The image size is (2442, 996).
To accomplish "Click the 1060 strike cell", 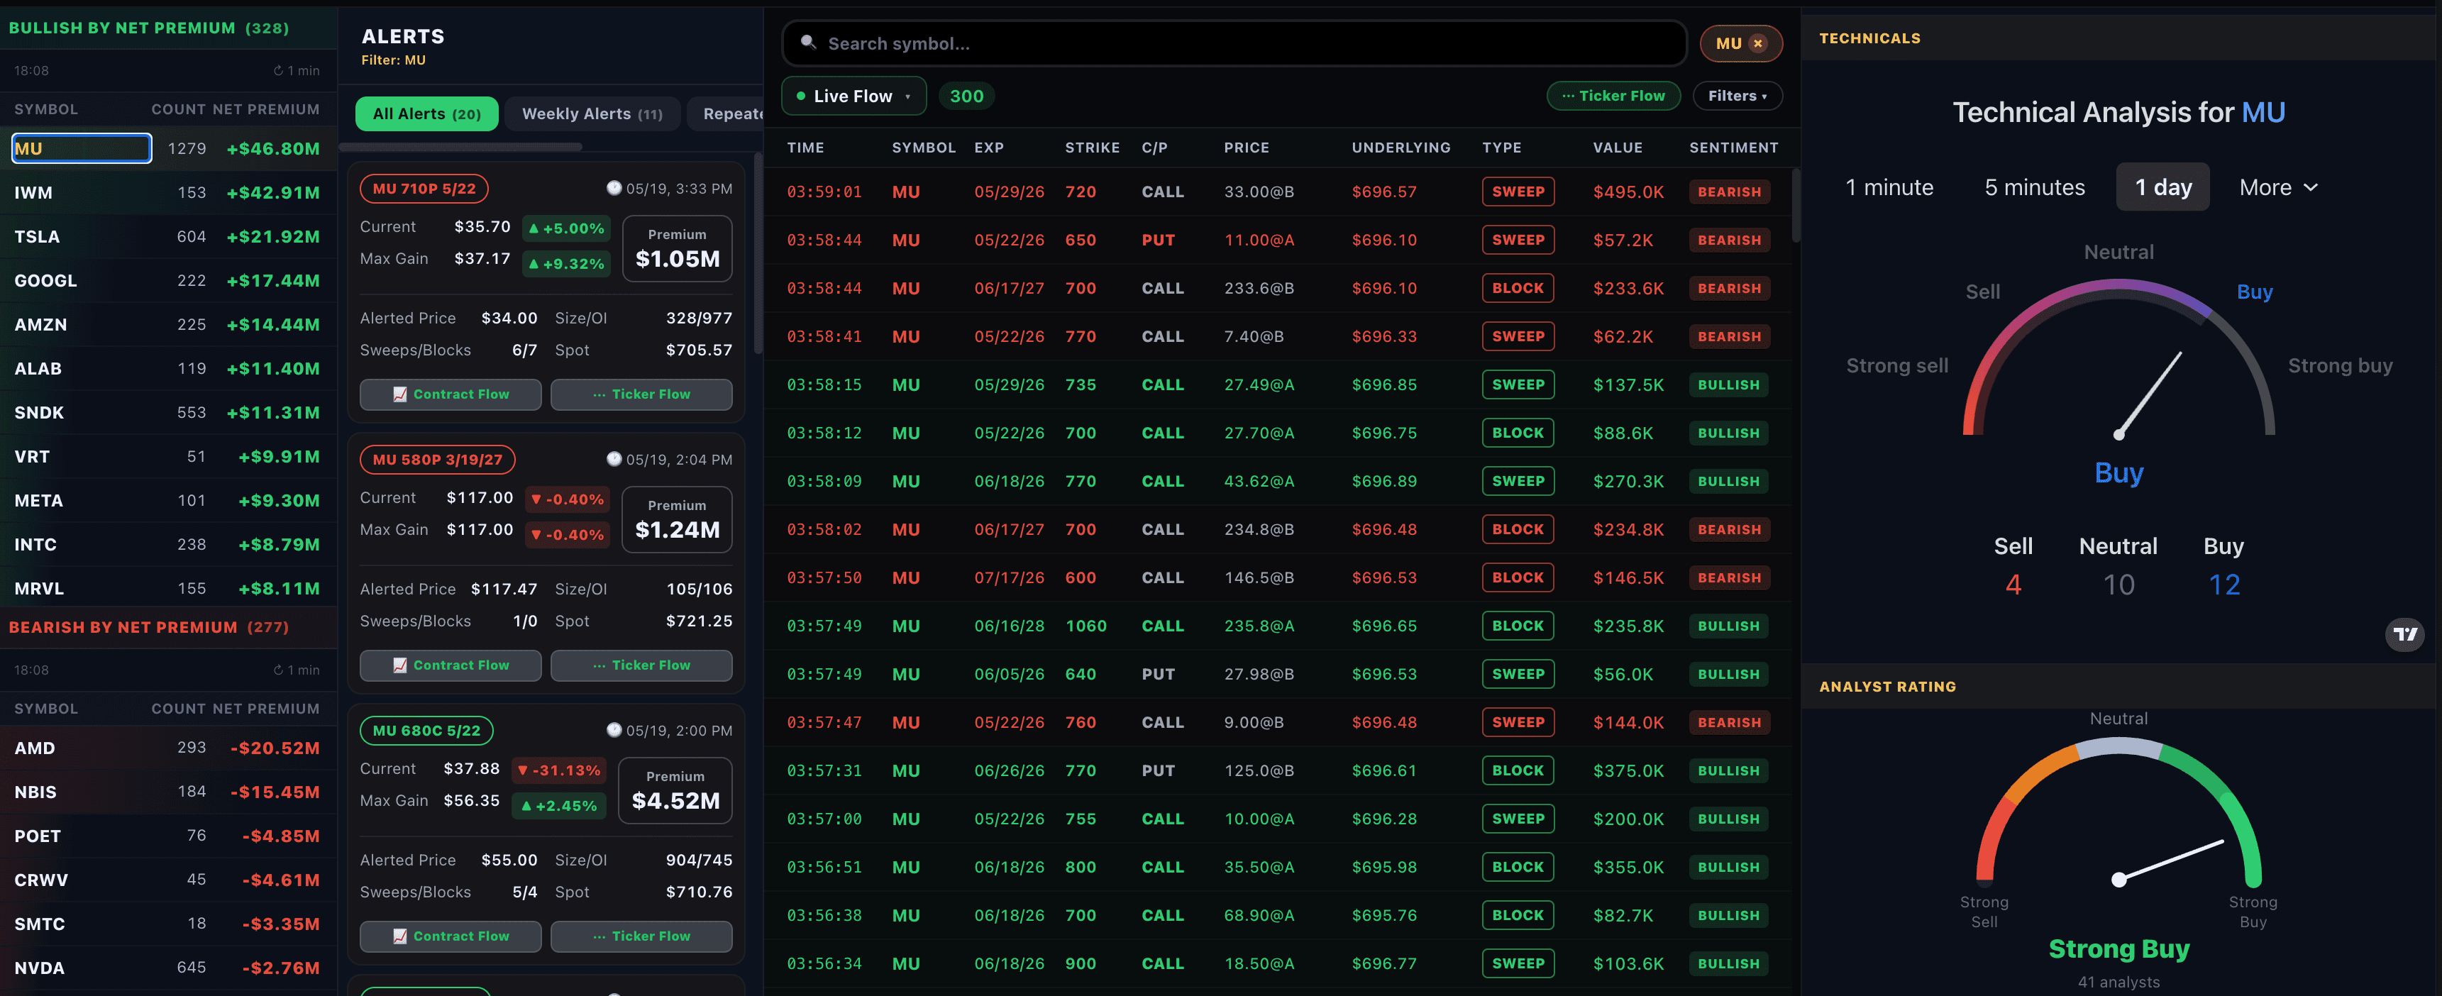I will point(1085,626).
